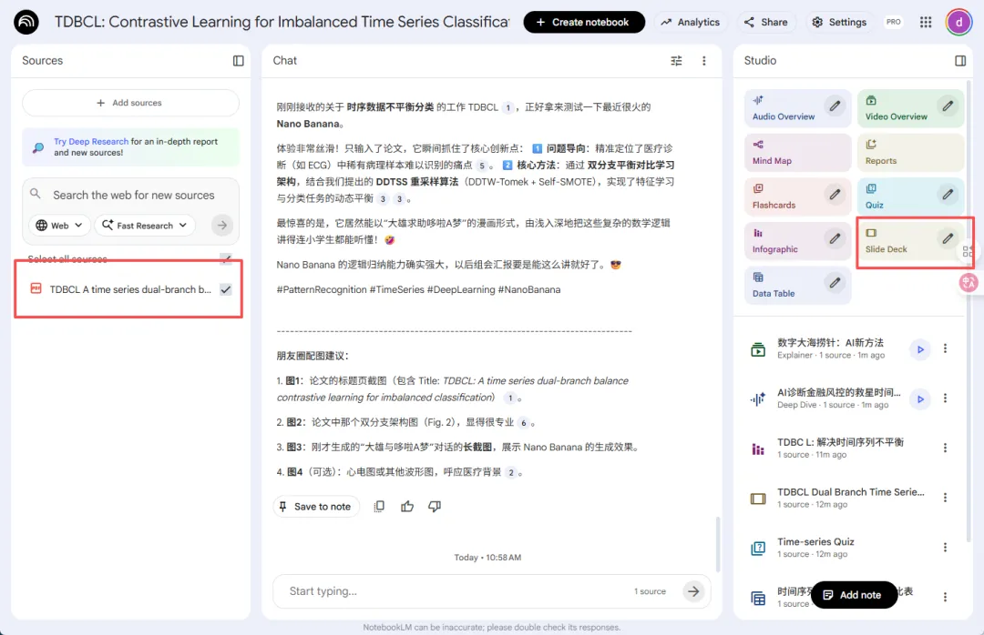Click the Add sources button

coord(130,103)
